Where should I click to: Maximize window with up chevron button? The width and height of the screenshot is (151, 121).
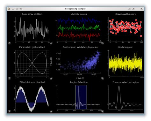coord(133,9)
